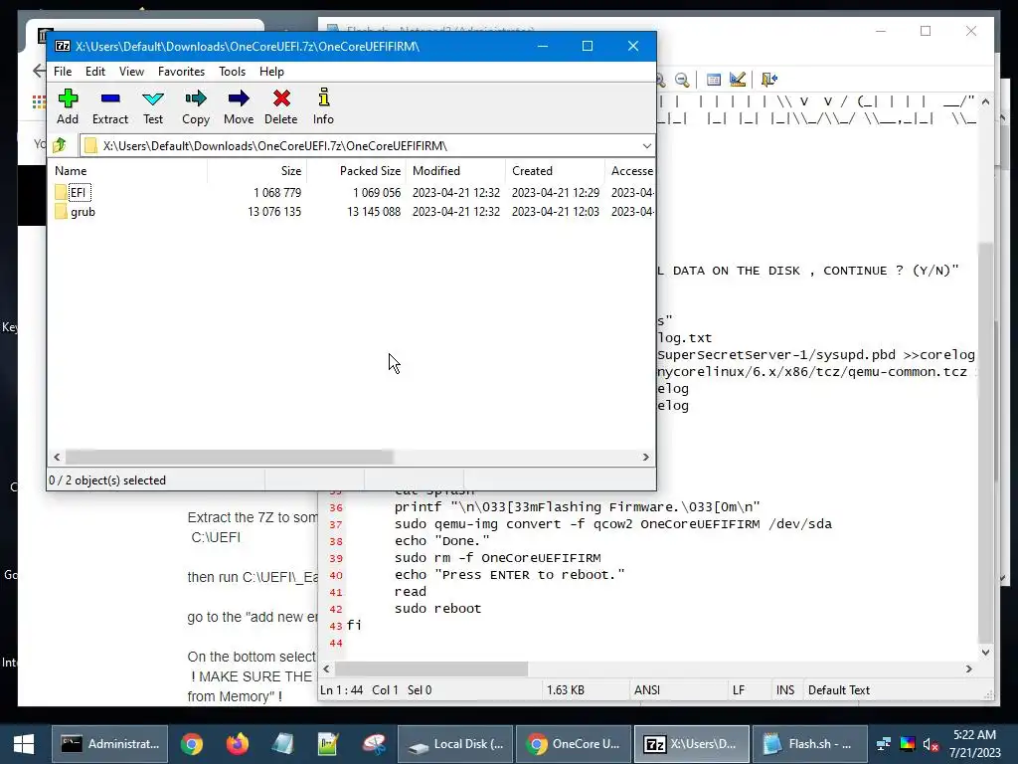Click the 7-Zip address path field

pyautogui.click(x=367, y=145)
